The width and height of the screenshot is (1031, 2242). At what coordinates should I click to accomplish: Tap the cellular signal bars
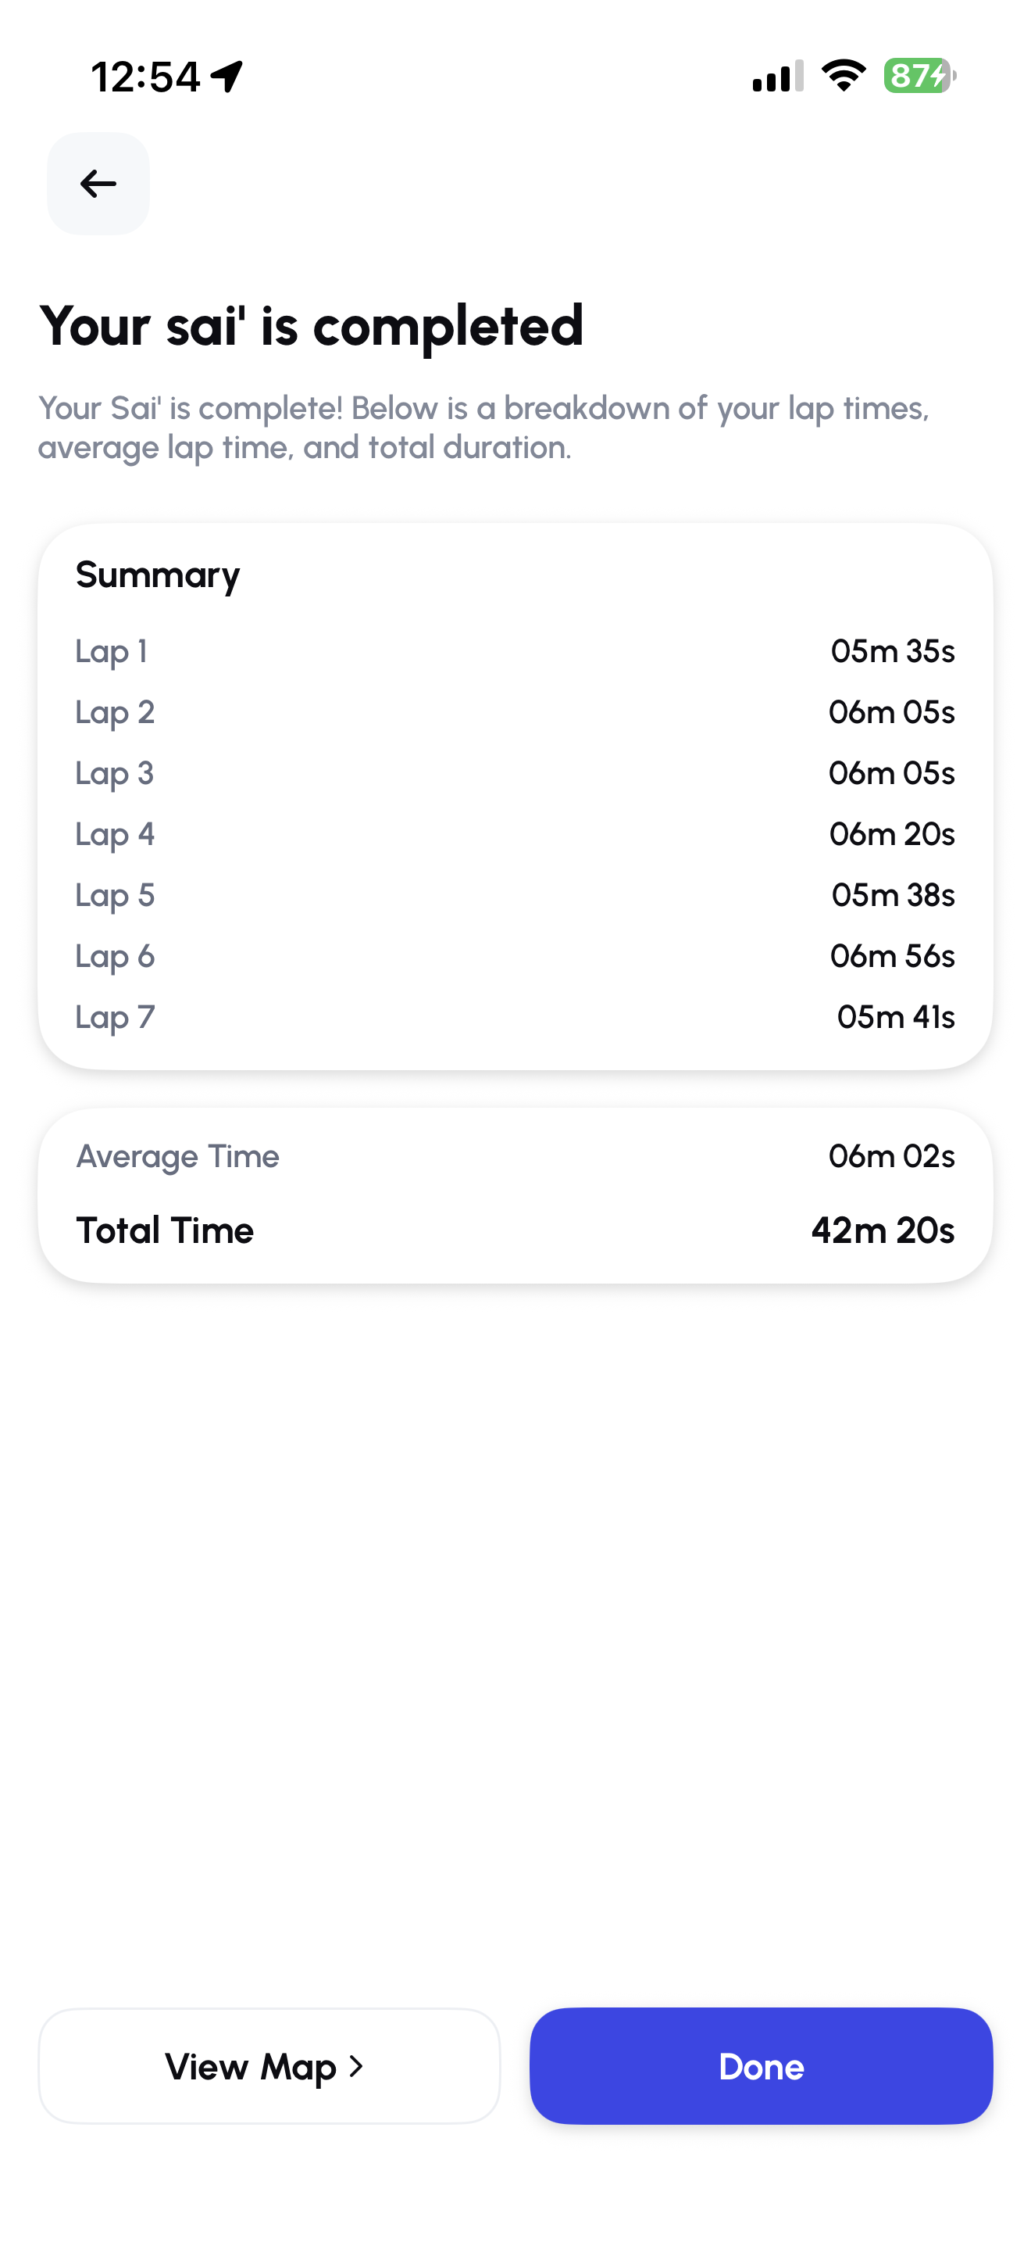click(x=777, y=76)
